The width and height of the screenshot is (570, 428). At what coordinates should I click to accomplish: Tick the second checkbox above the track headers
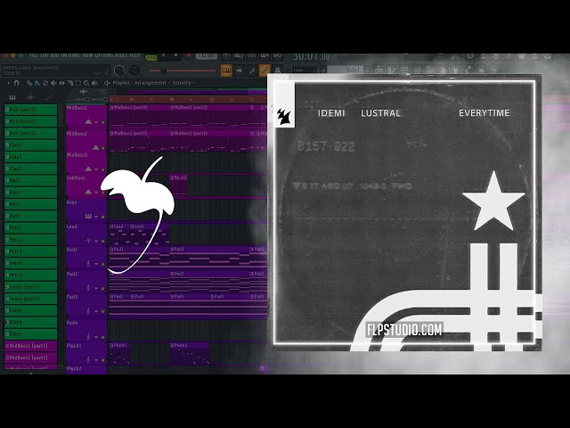(105, 99)
